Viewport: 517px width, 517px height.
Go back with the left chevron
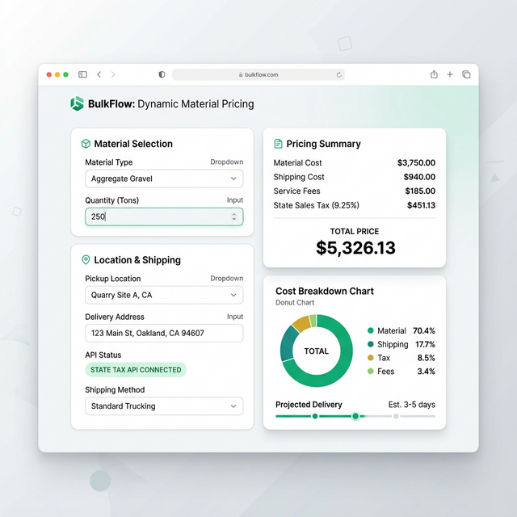click(x=99, y=74)
